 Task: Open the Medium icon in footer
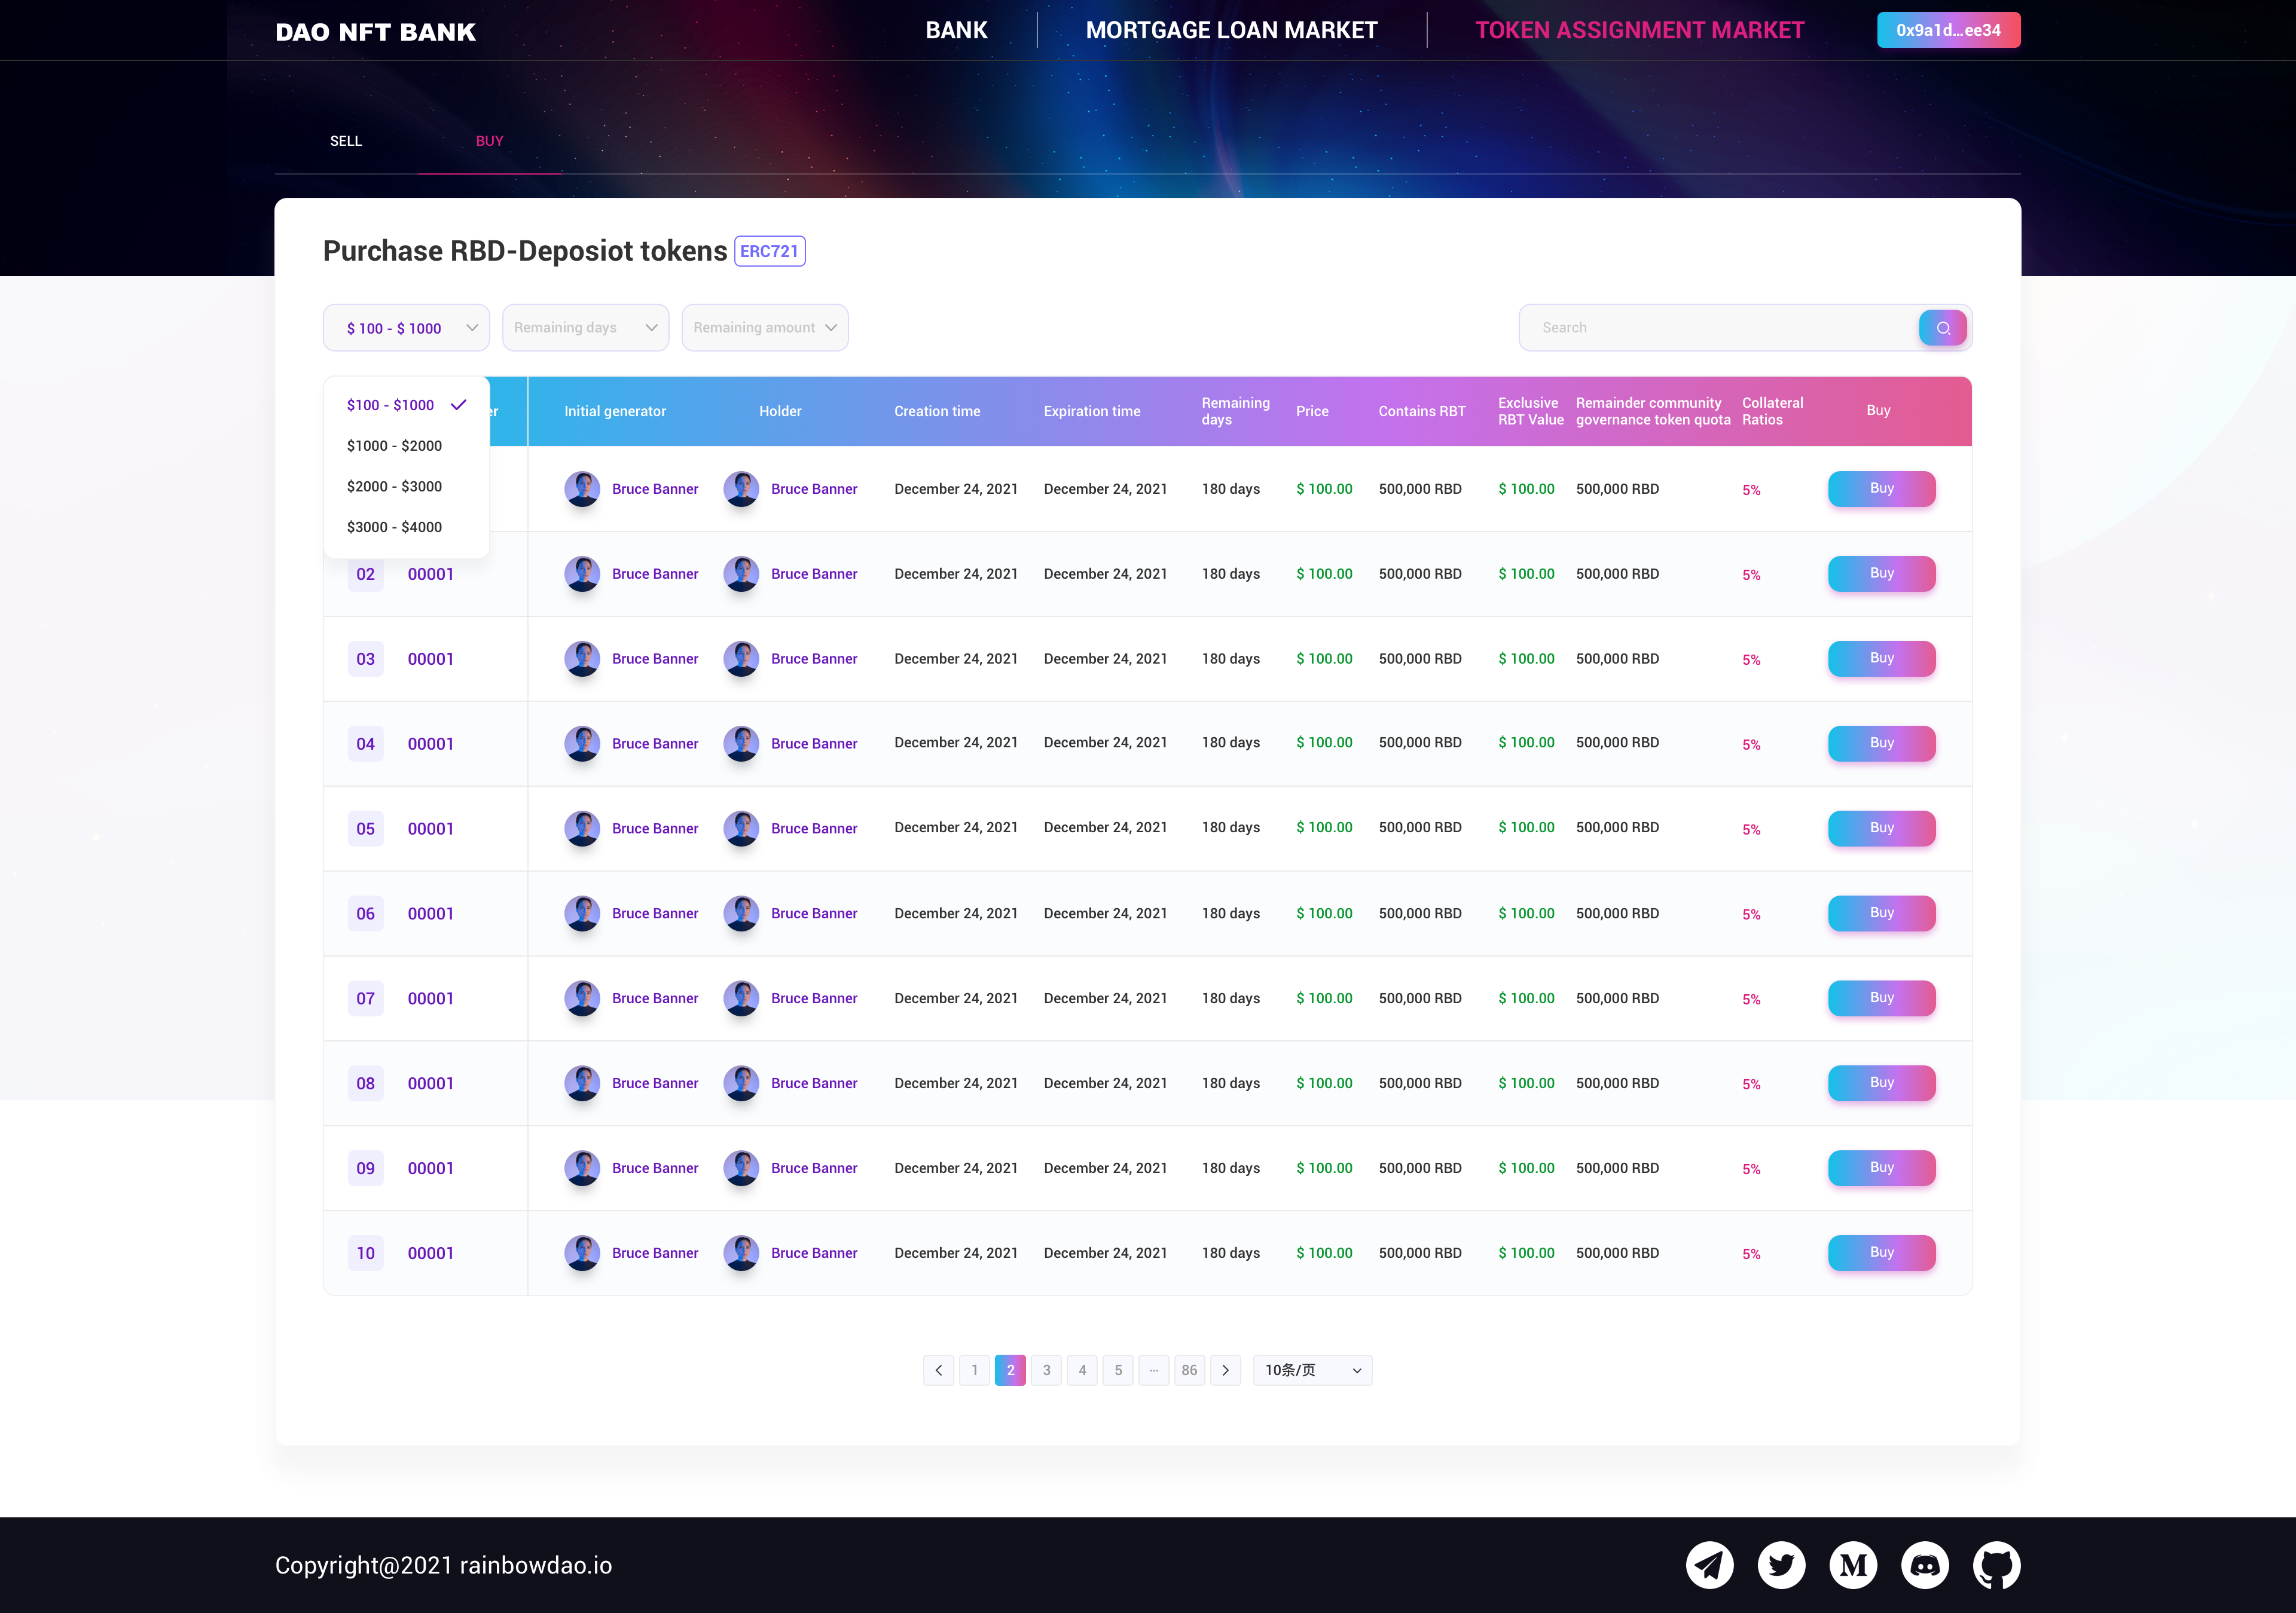tap(1853, 1565)
